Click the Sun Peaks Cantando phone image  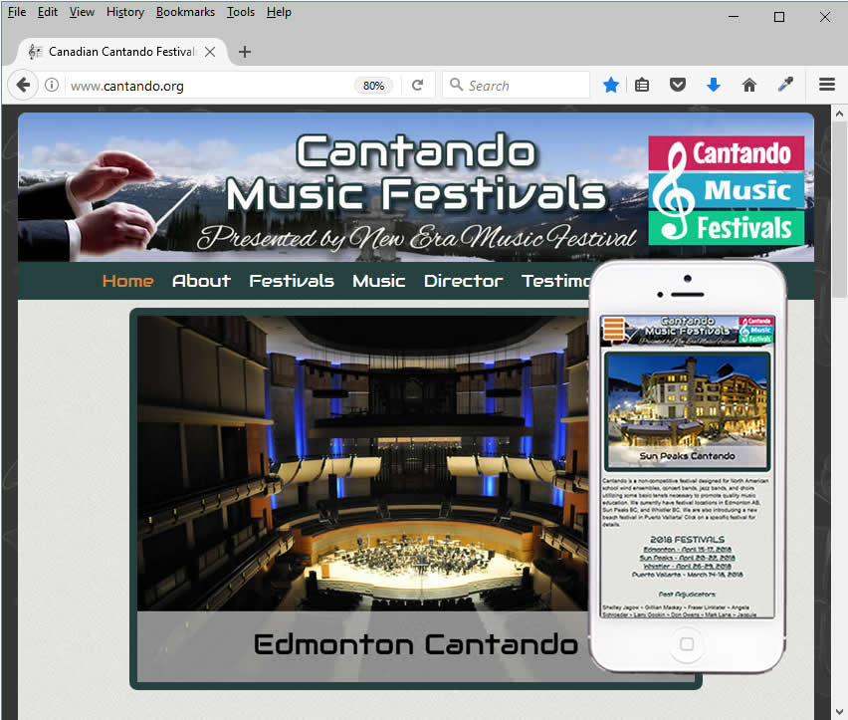pos(687,410)
